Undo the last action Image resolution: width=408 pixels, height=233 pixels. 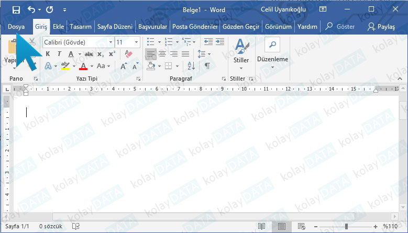[x=31, y=10]
